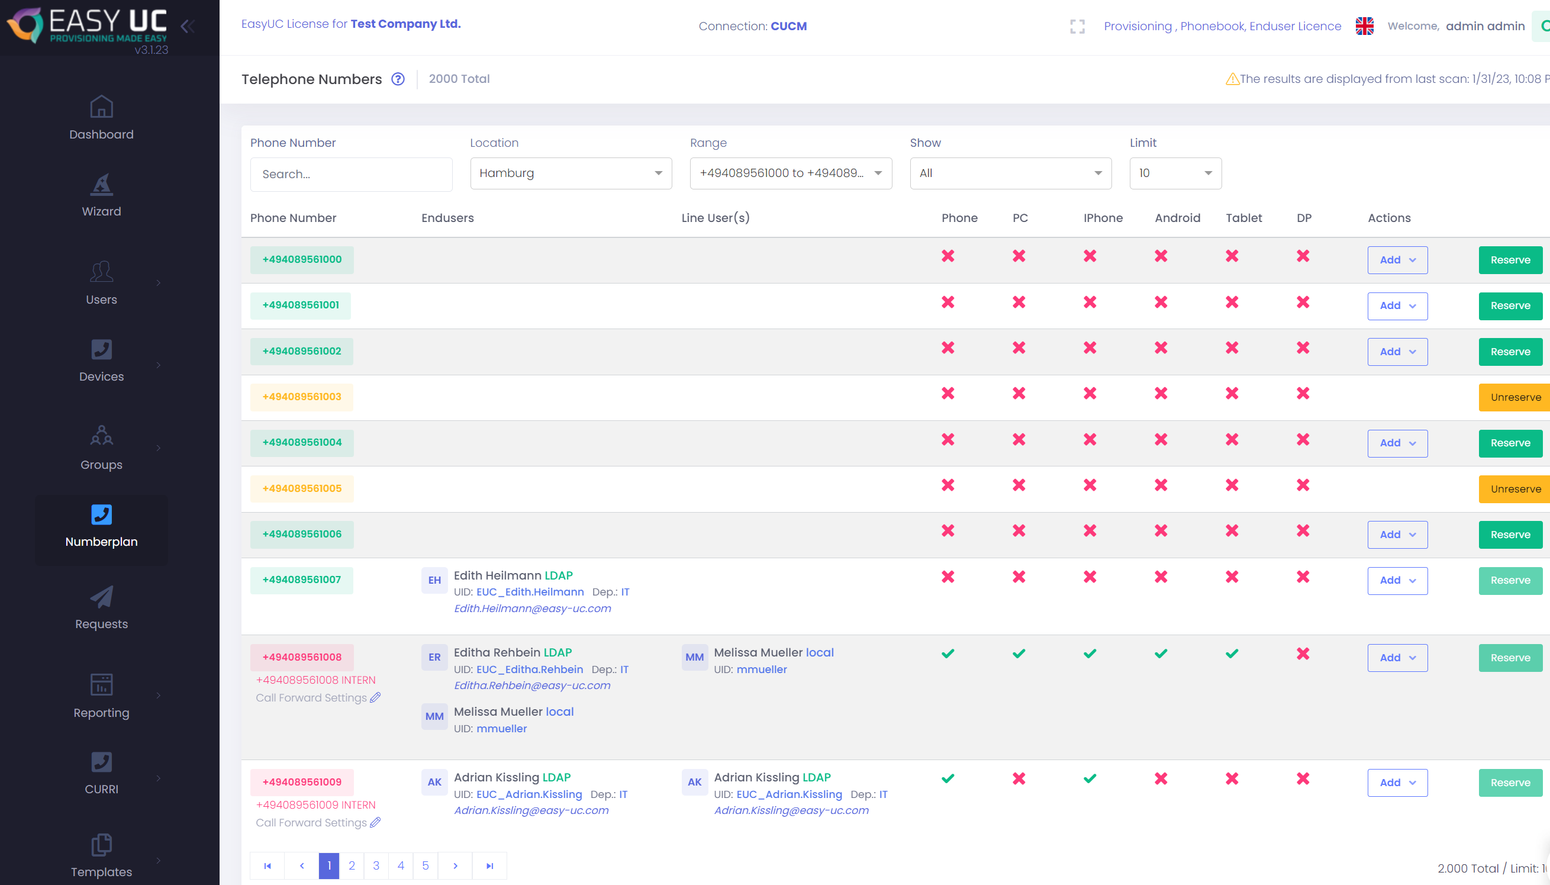Collapse sidebar with double-chevron icon
Viewport: 1550px width, 885px height.
(188, 26)
